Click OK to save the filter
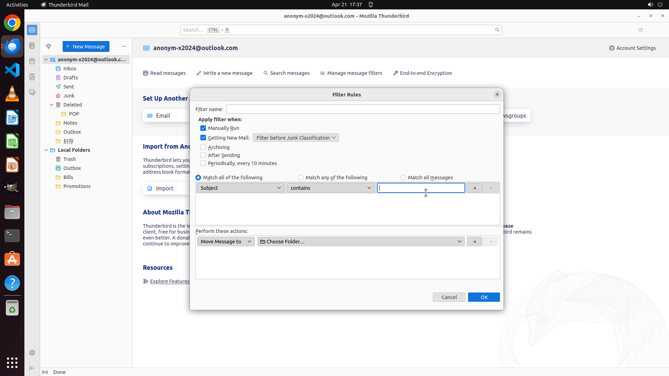Screen dimensions: 669x376 pyautogui.click(x=484, y=297)
